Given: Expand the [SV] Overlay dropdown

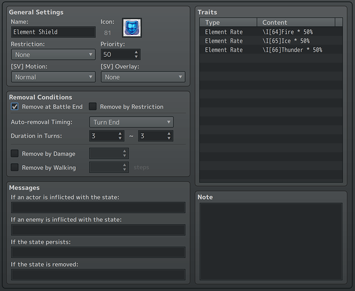Looking at the screenshot, I should (143, 77).
